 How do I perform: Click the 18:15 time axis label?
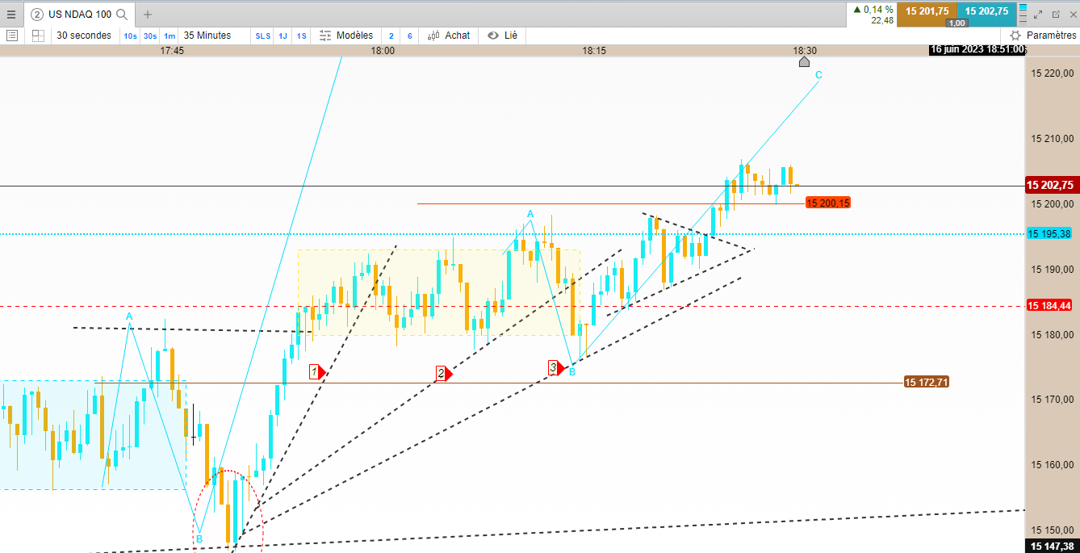pyautogui.click(x=594, y=50)
